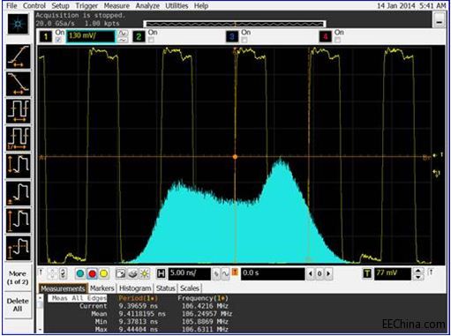Click the teal Run acquisition button

click(x=80, y=274)
